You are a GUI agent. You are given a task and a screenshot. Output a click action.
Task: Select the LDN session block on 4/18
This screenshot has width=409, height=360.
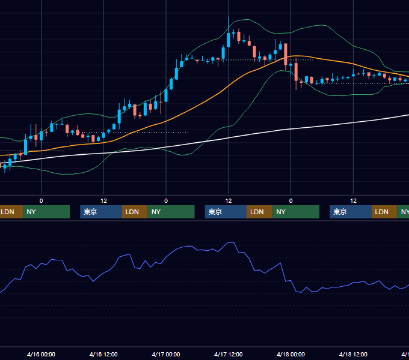coord(384,212)
